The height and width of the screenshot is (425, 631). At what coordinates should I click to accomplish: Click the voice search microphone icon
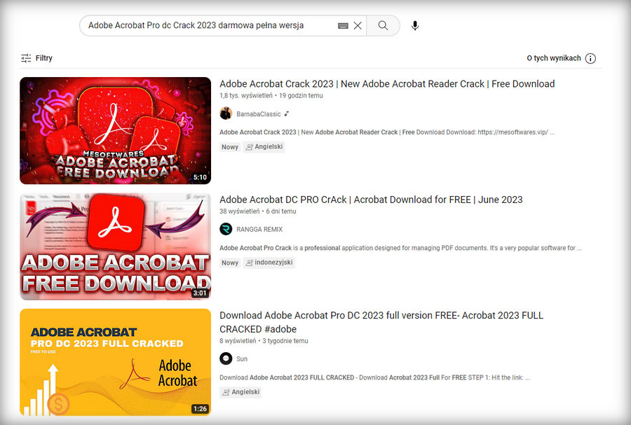pyautogui.click(x=414, y=25)
